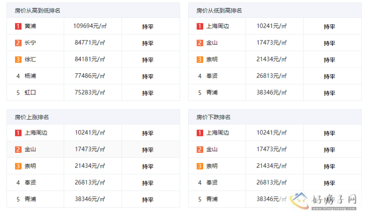The image size is (367, 212).
Task: Select the 长宁 district name
Action: [31, 43]
